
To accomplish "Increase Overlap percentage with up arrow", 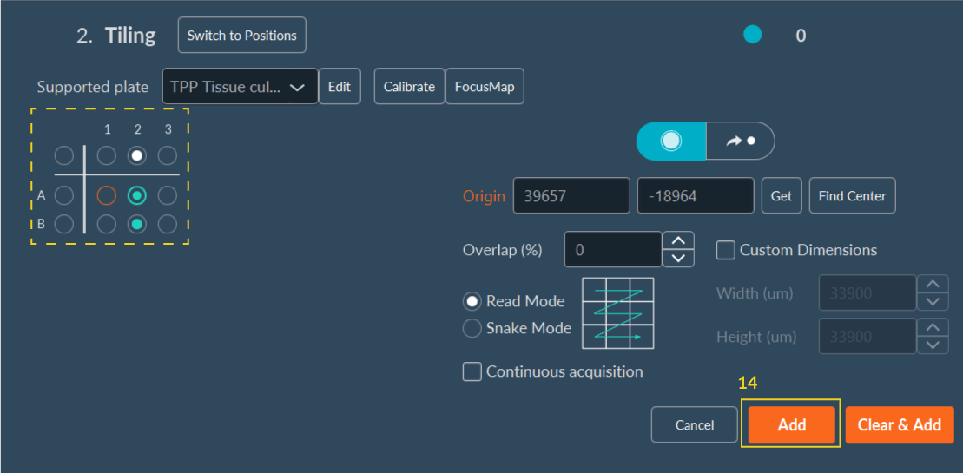I will [x=678, y=240].
